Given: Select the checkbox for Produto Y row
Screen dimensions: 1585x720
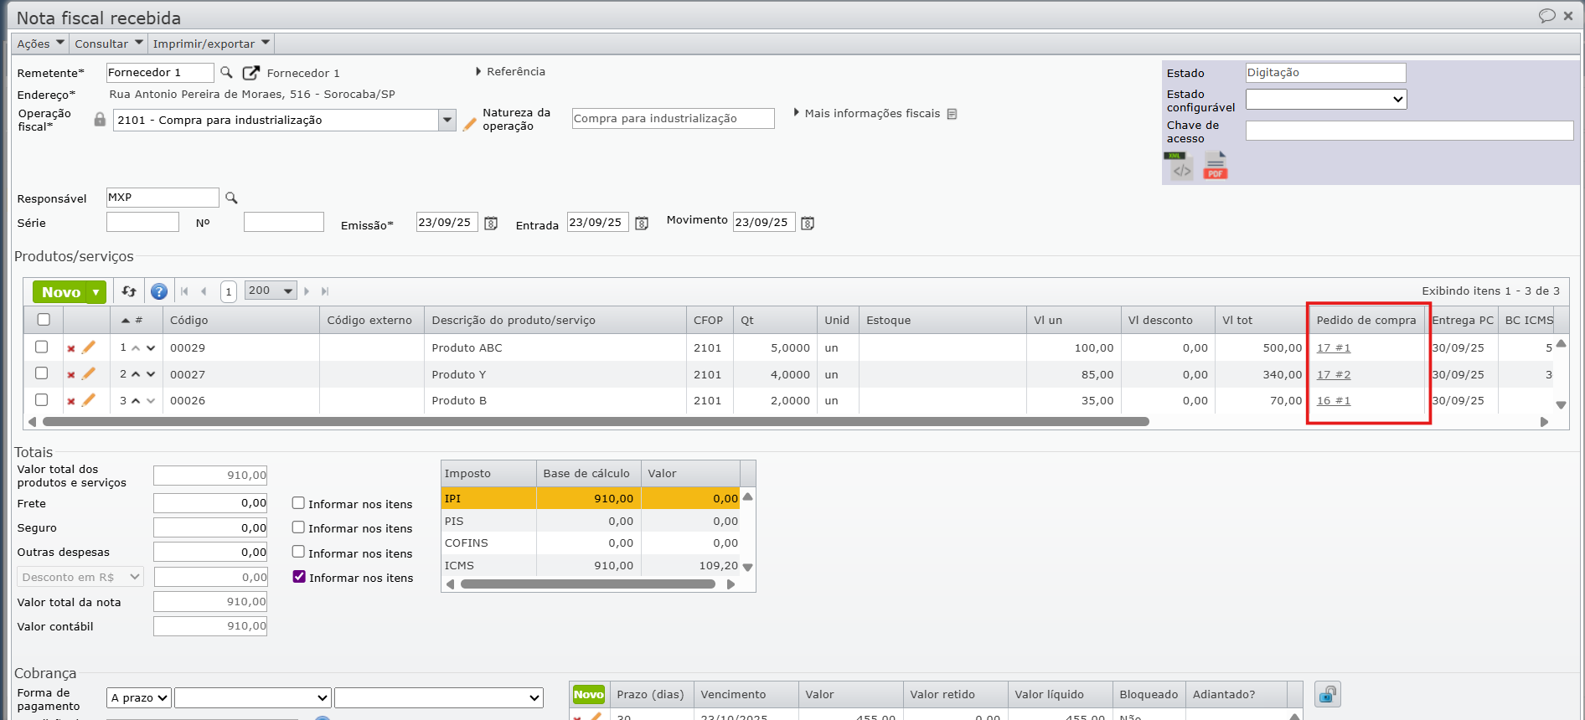Looking at the screenshot, I should click(x=41, y=373).
